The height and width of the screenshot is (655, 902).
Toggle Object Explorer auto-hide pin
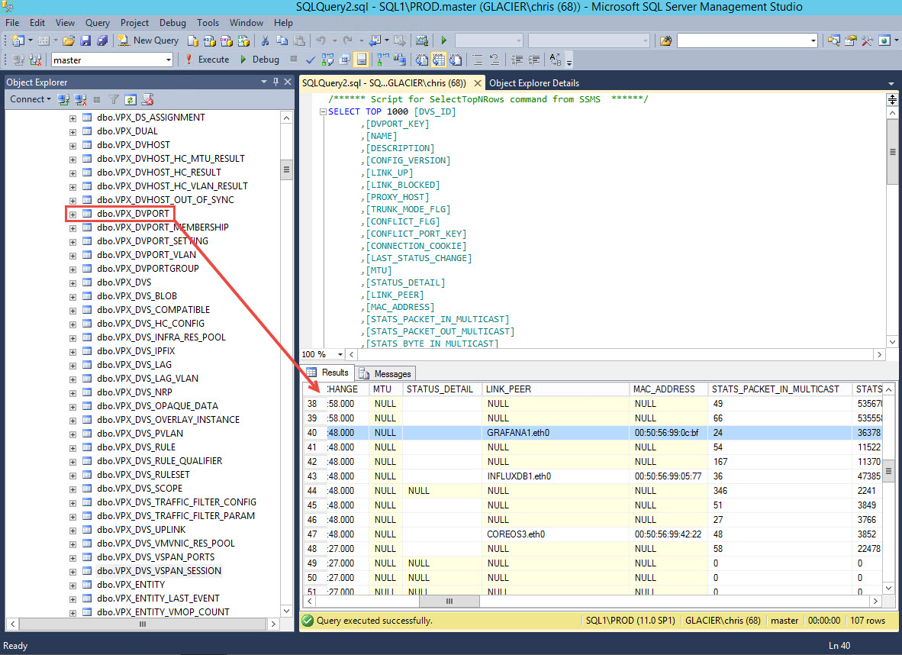pos(275,82)
